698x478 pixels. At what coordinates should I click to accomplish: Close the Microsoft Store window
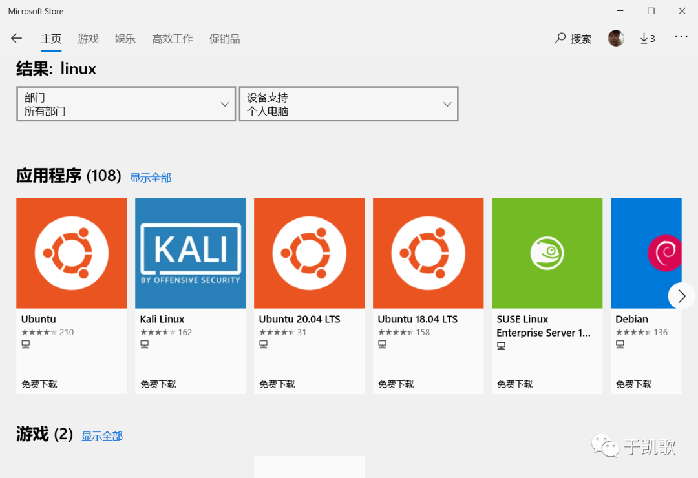[x=682, y=11]
